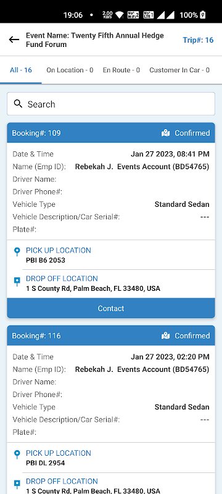This screenshot has height=494, width=222.
Task: Tap the Trip#: 16 link
Action: coord(198,40)
